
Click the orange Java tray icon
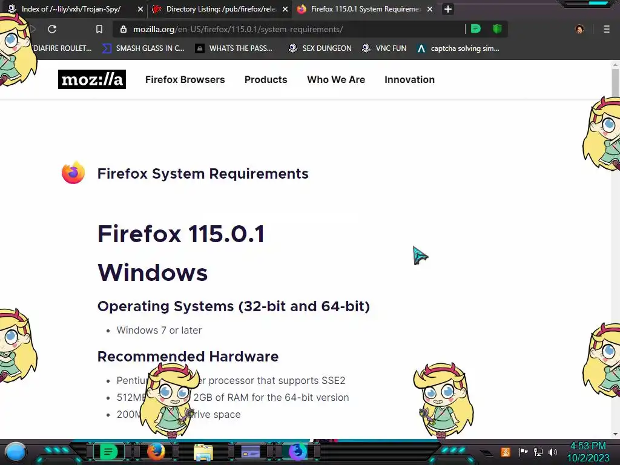coord(506,452)
